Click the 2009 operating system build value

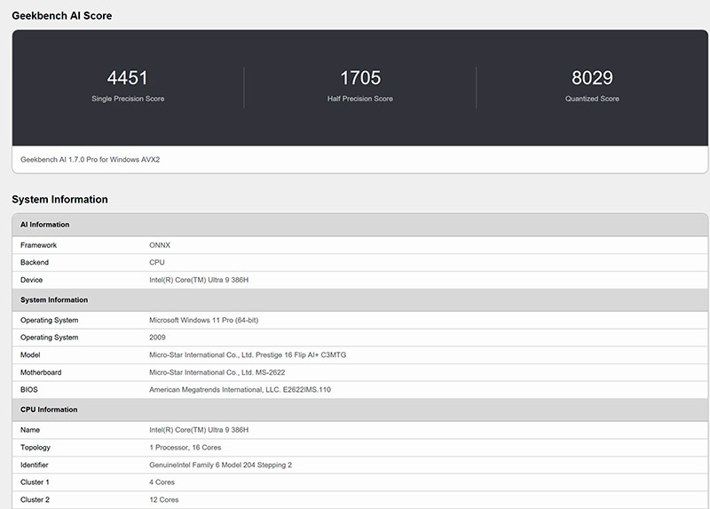tap(159, 338)
